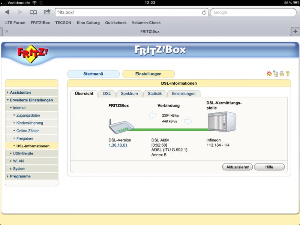Image resolution: width=300 pixels, height=225 pixels.
Task: Open the FRITZ!Box bookmark in favorites bar
Action: (x=40, y=23)
